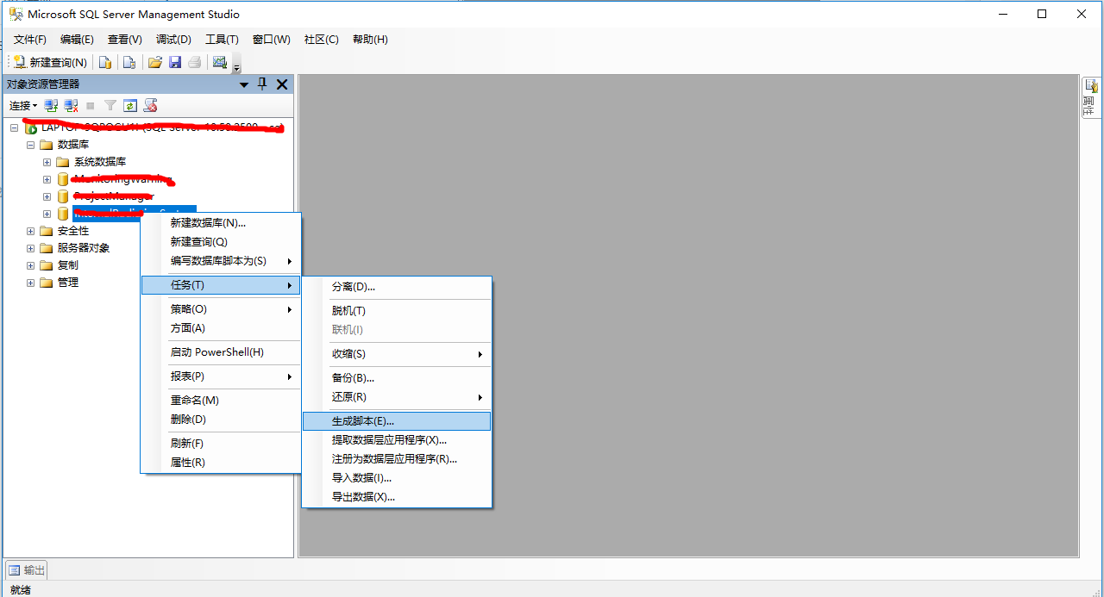Image resolution: width=1104 pixels, height=597 pixels.
Task: Connect Object Explorer to a server
Action: pos(50,104)
